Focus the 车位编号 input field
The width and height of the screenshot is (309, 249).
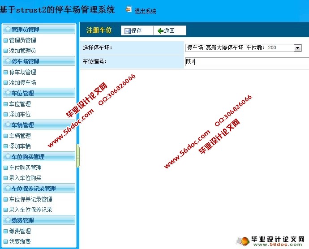pyautogui.click(x=247, y=62)
